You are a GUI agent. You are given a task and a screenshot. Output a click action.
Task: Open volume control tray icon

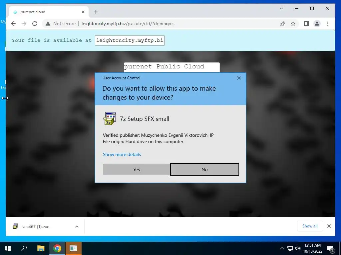coord(297,248)
